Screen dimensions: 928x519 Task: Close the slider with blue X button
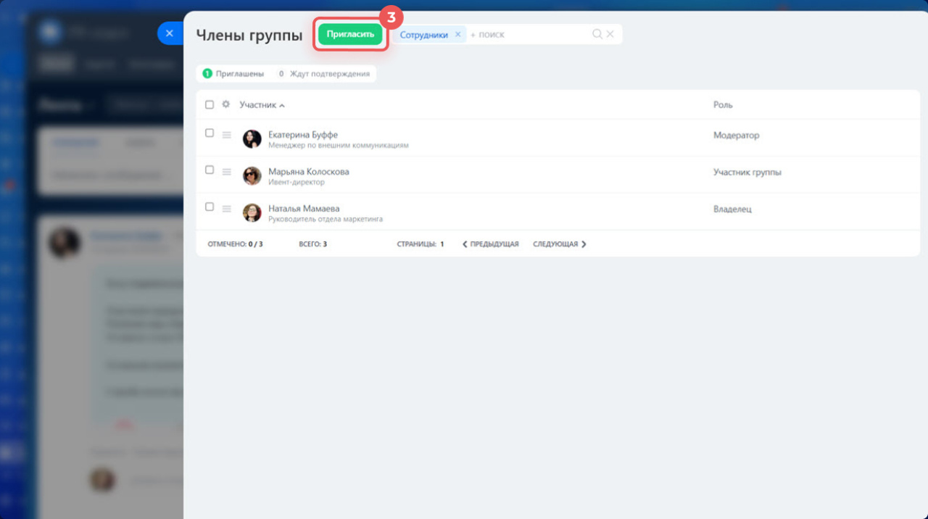[x=170, y=33]
